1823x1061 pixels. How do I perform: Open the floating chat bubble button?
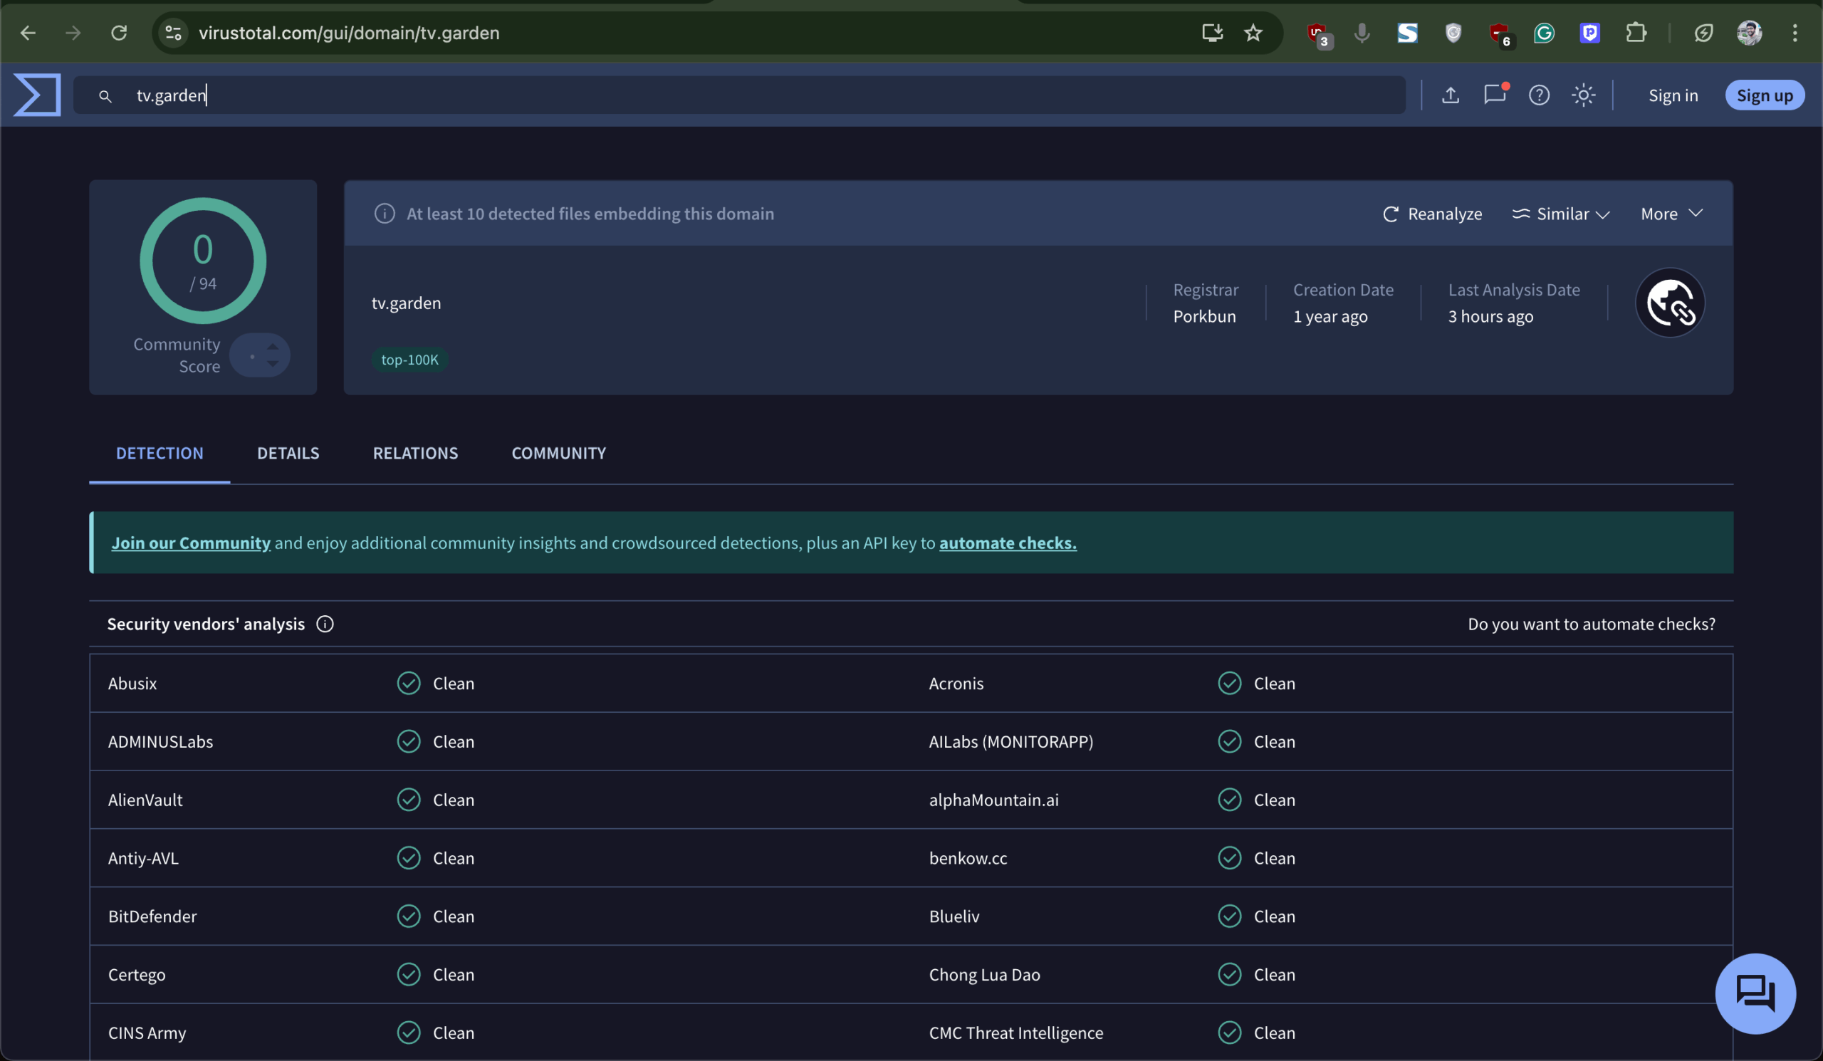(x=1755, y=993)
